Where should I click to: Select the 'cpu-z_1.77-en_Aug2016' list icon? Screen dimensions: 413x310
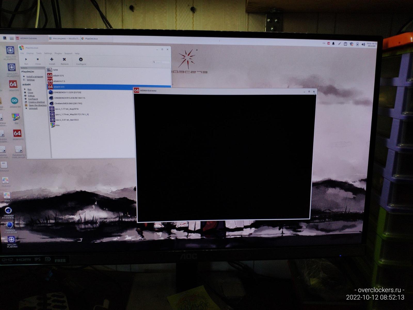point(52,109)
